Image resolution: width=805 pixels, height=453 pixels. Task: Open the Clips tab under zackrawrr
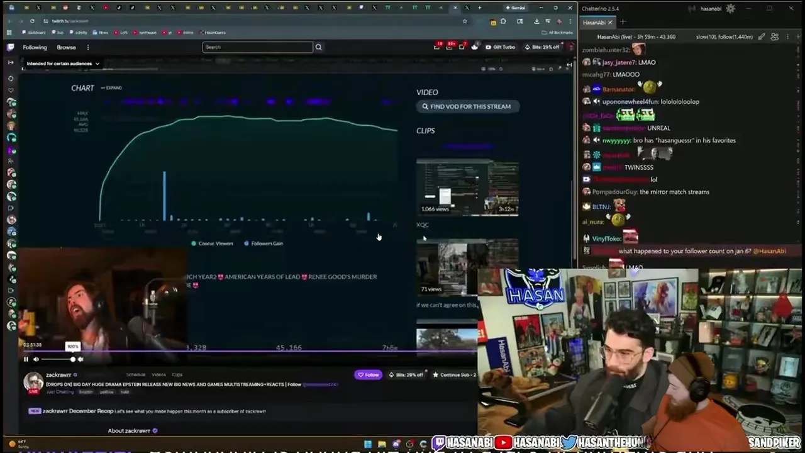[177, 374]
